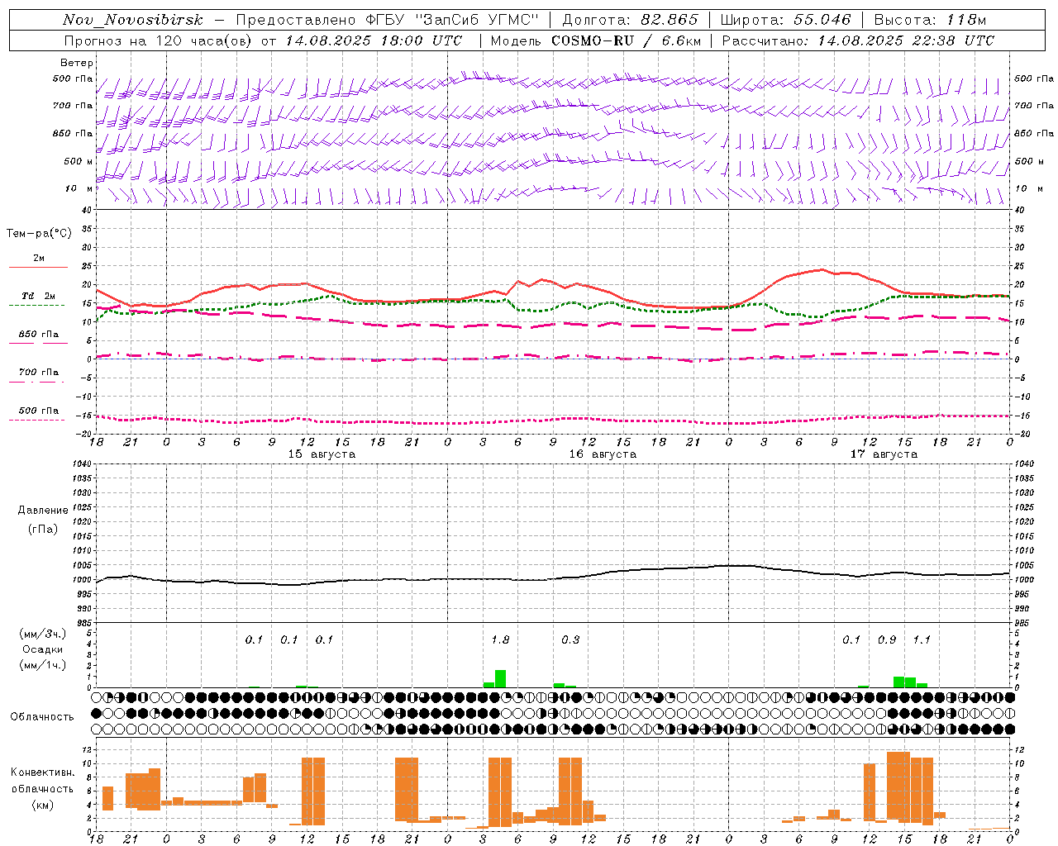Click the "(гПа)" pressure unit label

click(x=43, y=529)
